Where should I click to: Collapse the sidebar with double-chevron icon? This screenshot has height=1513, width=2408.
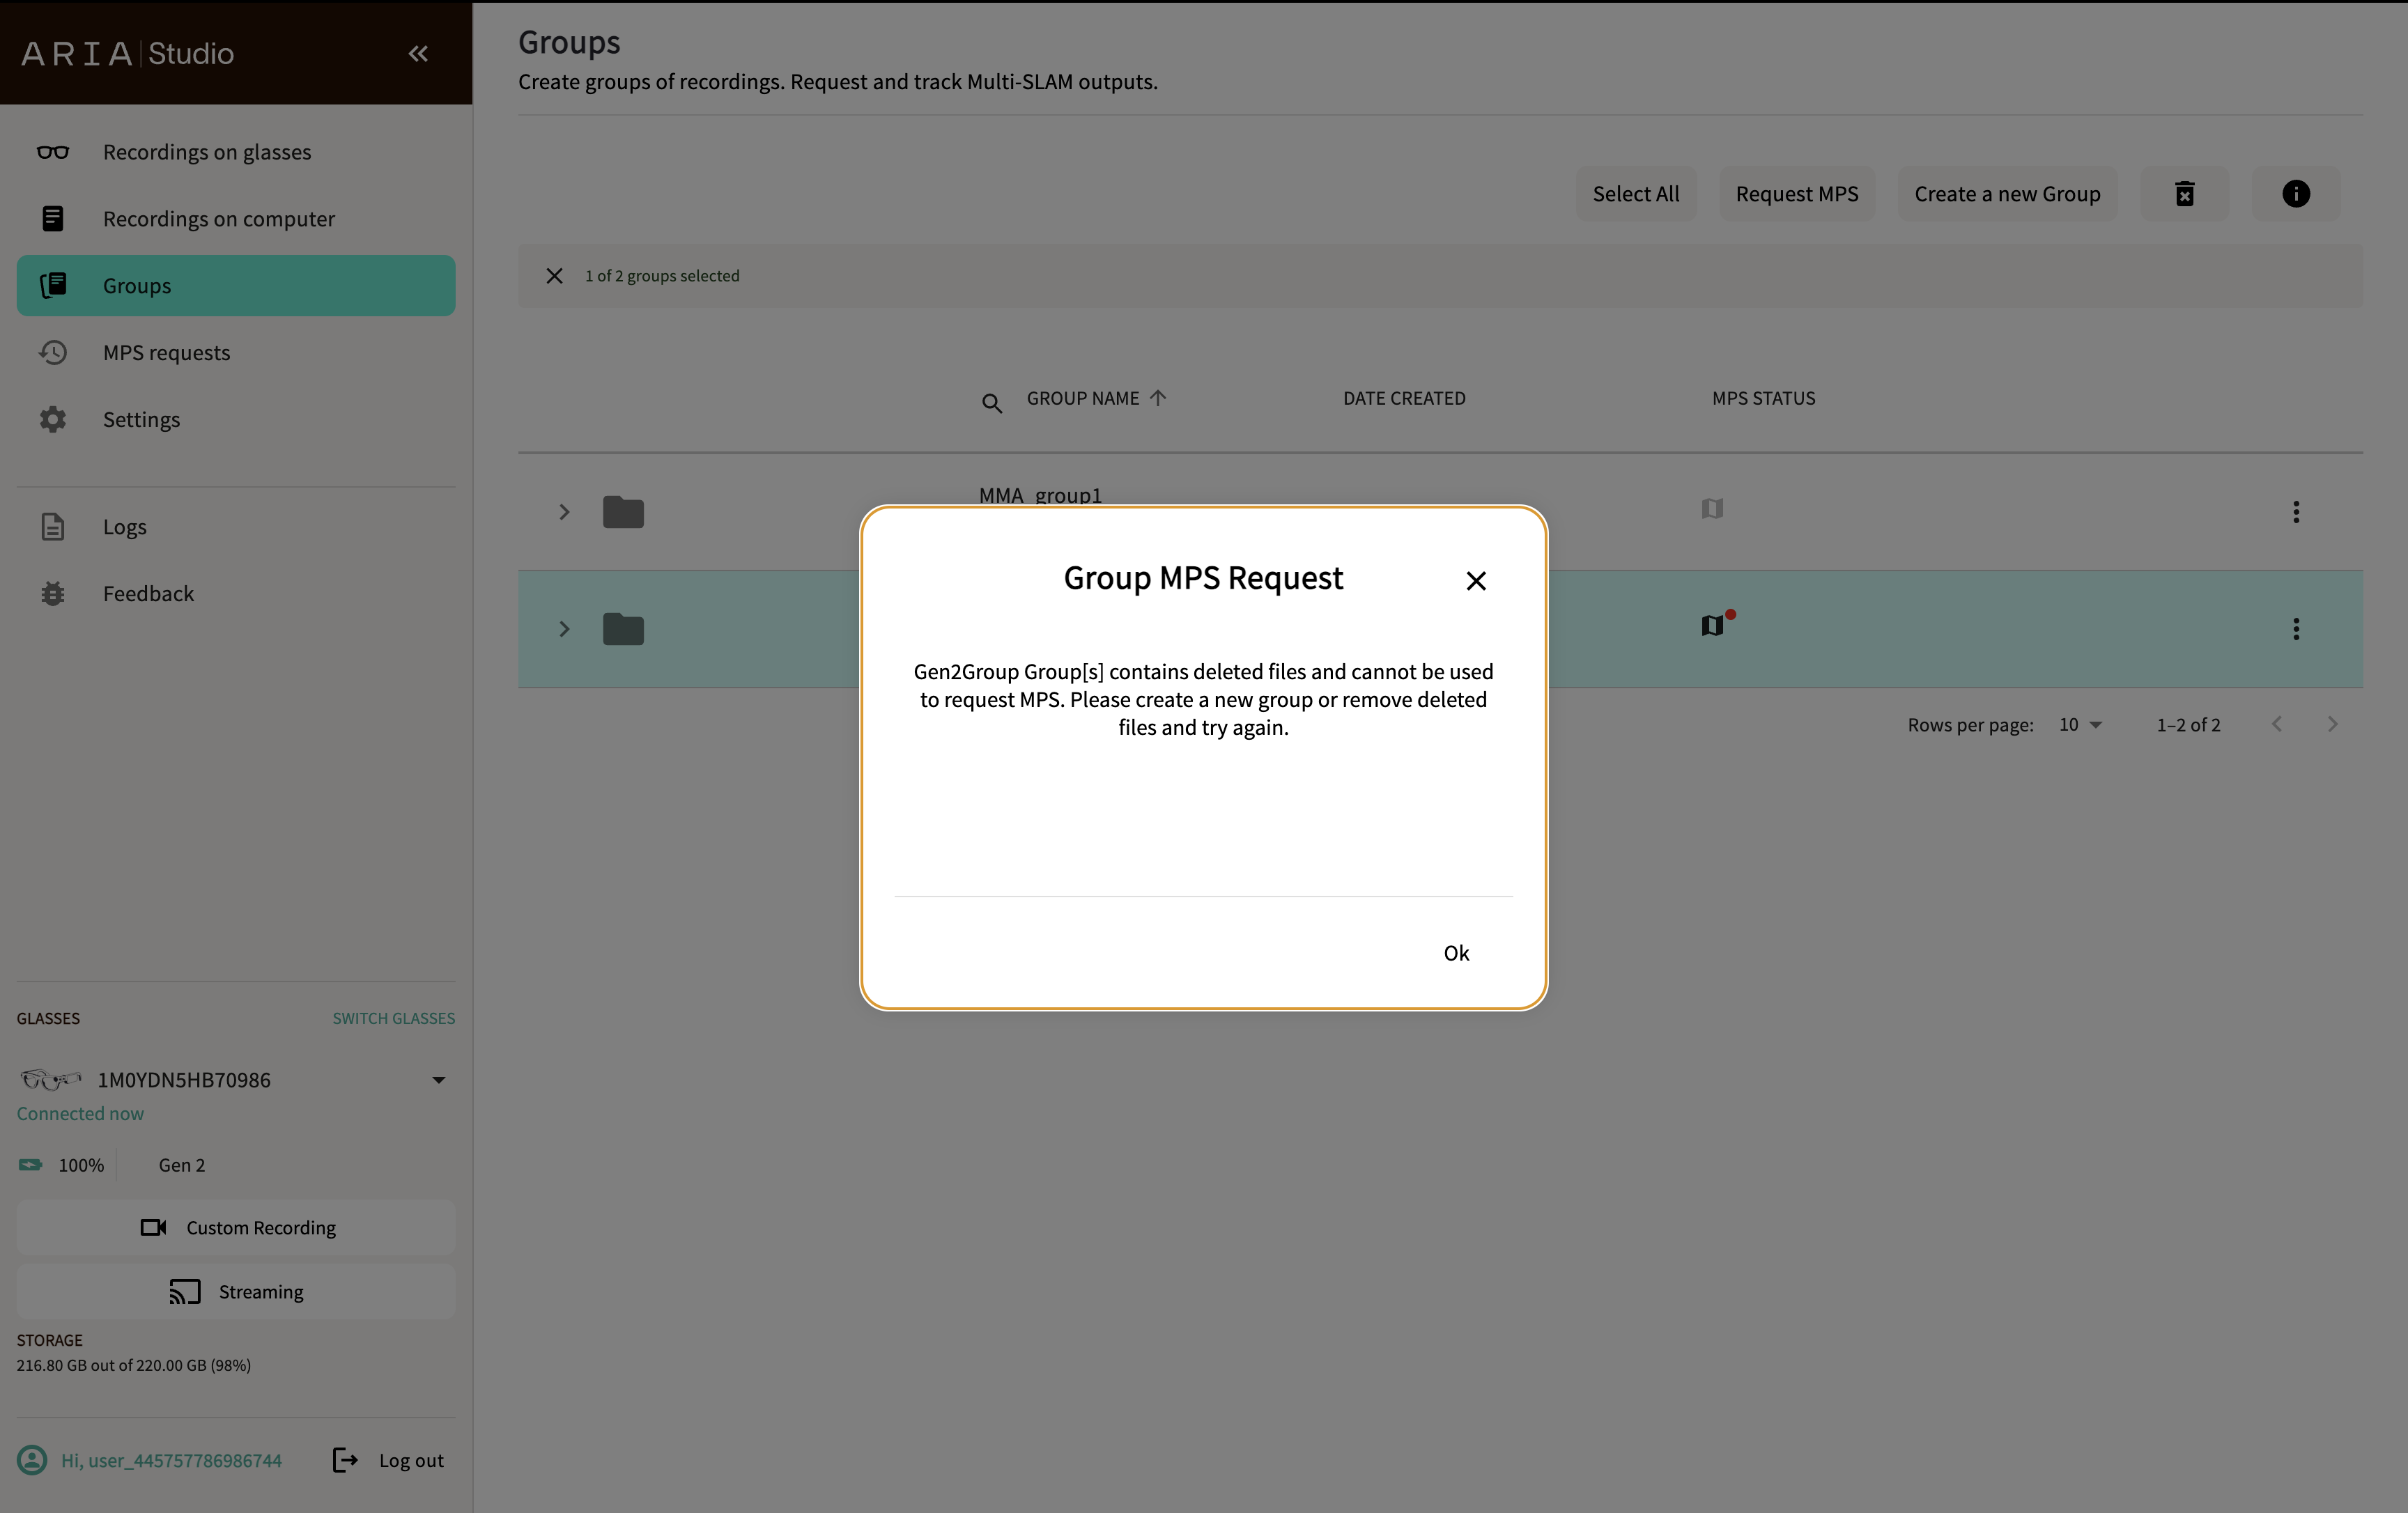(418, 53)
